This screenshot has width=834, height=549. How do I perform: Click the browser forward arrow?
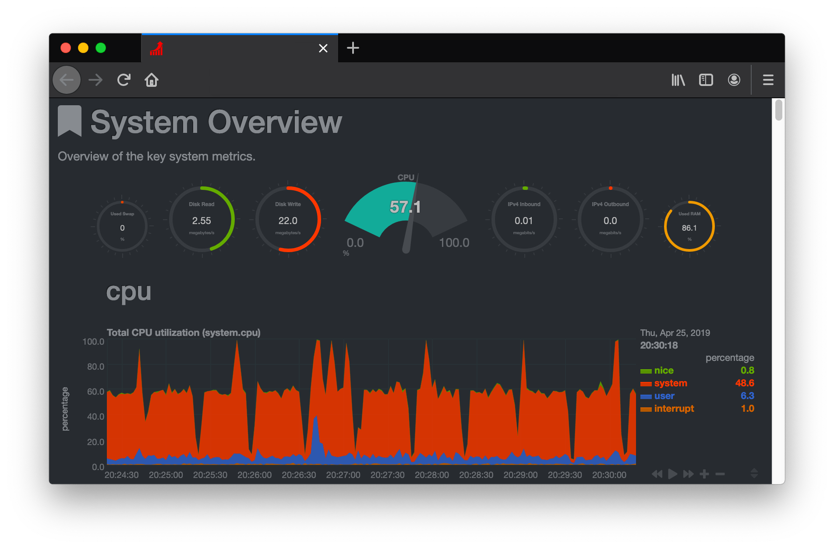[95, 80]
